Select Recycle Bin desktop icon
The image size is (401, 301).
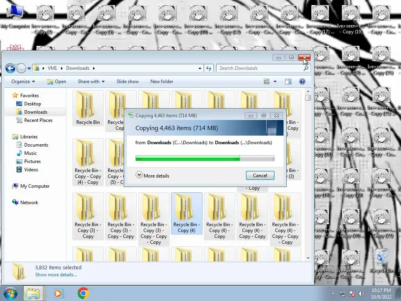(x=381, y=261)
